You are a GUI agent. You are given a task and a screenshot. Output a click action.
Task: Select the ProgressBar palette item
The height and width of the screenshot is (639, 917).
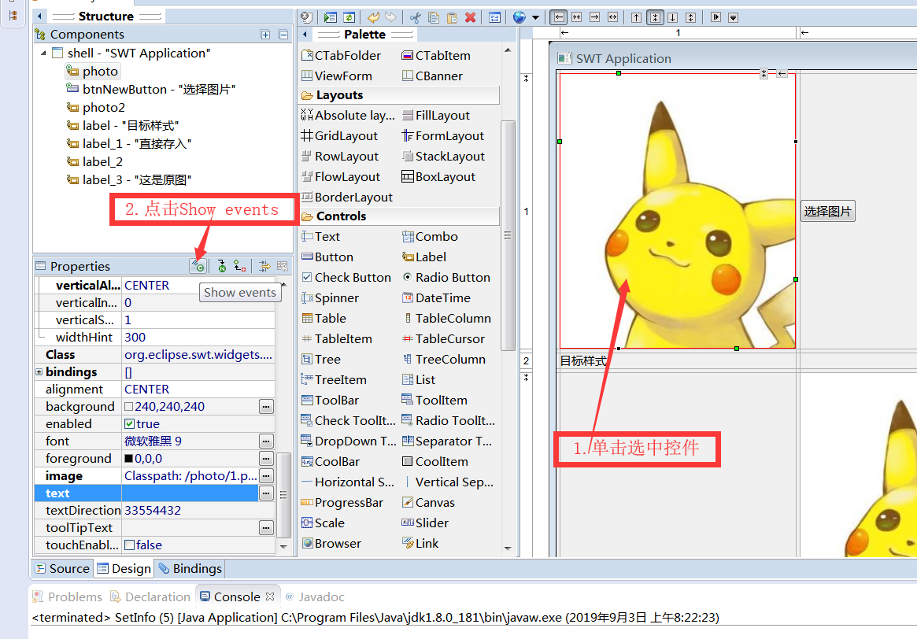pos(342,502)
